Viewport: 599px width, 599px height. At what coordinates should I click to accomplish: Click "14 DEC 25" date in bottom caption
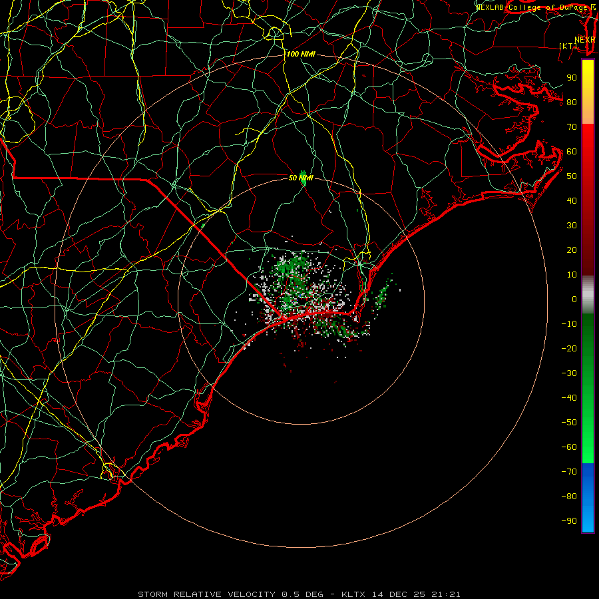pos(399,594)
